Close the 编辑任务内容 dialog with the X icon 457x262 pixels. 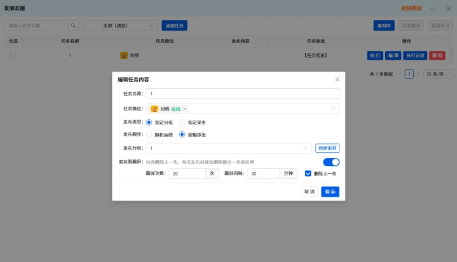[338, 79]
